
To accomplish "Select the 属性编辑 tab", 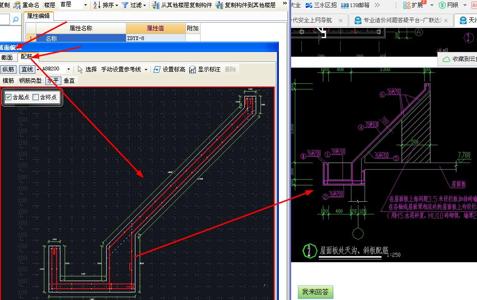I will click(x=38, y=16).
